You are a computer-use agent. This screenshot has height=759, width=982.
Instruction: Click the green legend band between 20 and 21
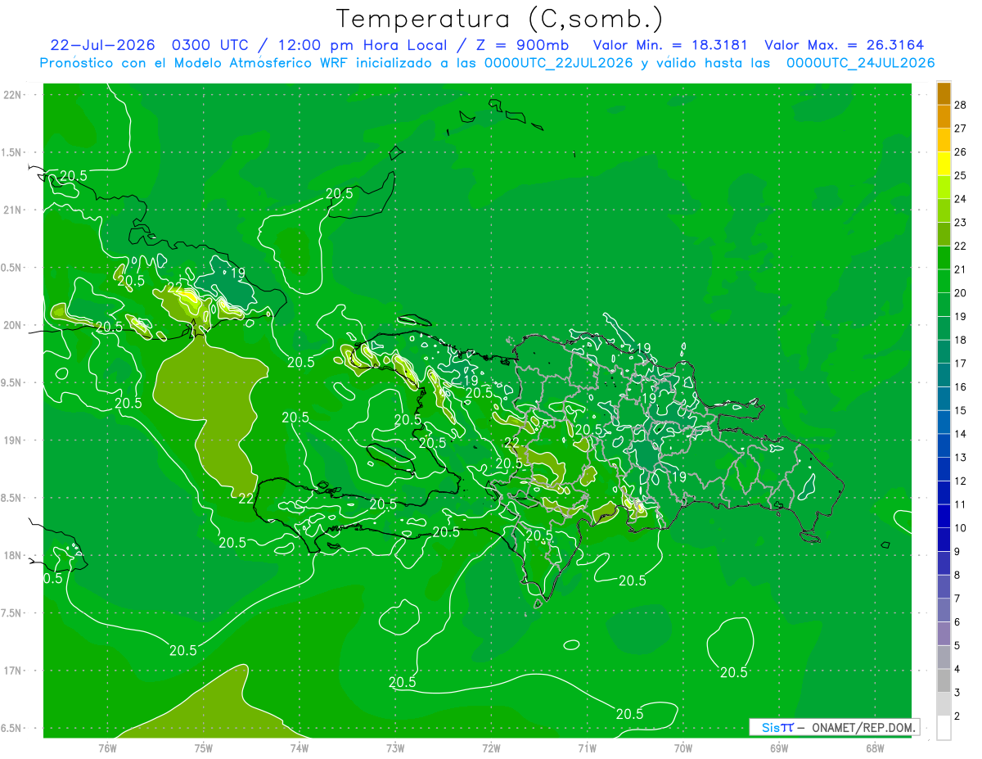[x=944, y=281]
